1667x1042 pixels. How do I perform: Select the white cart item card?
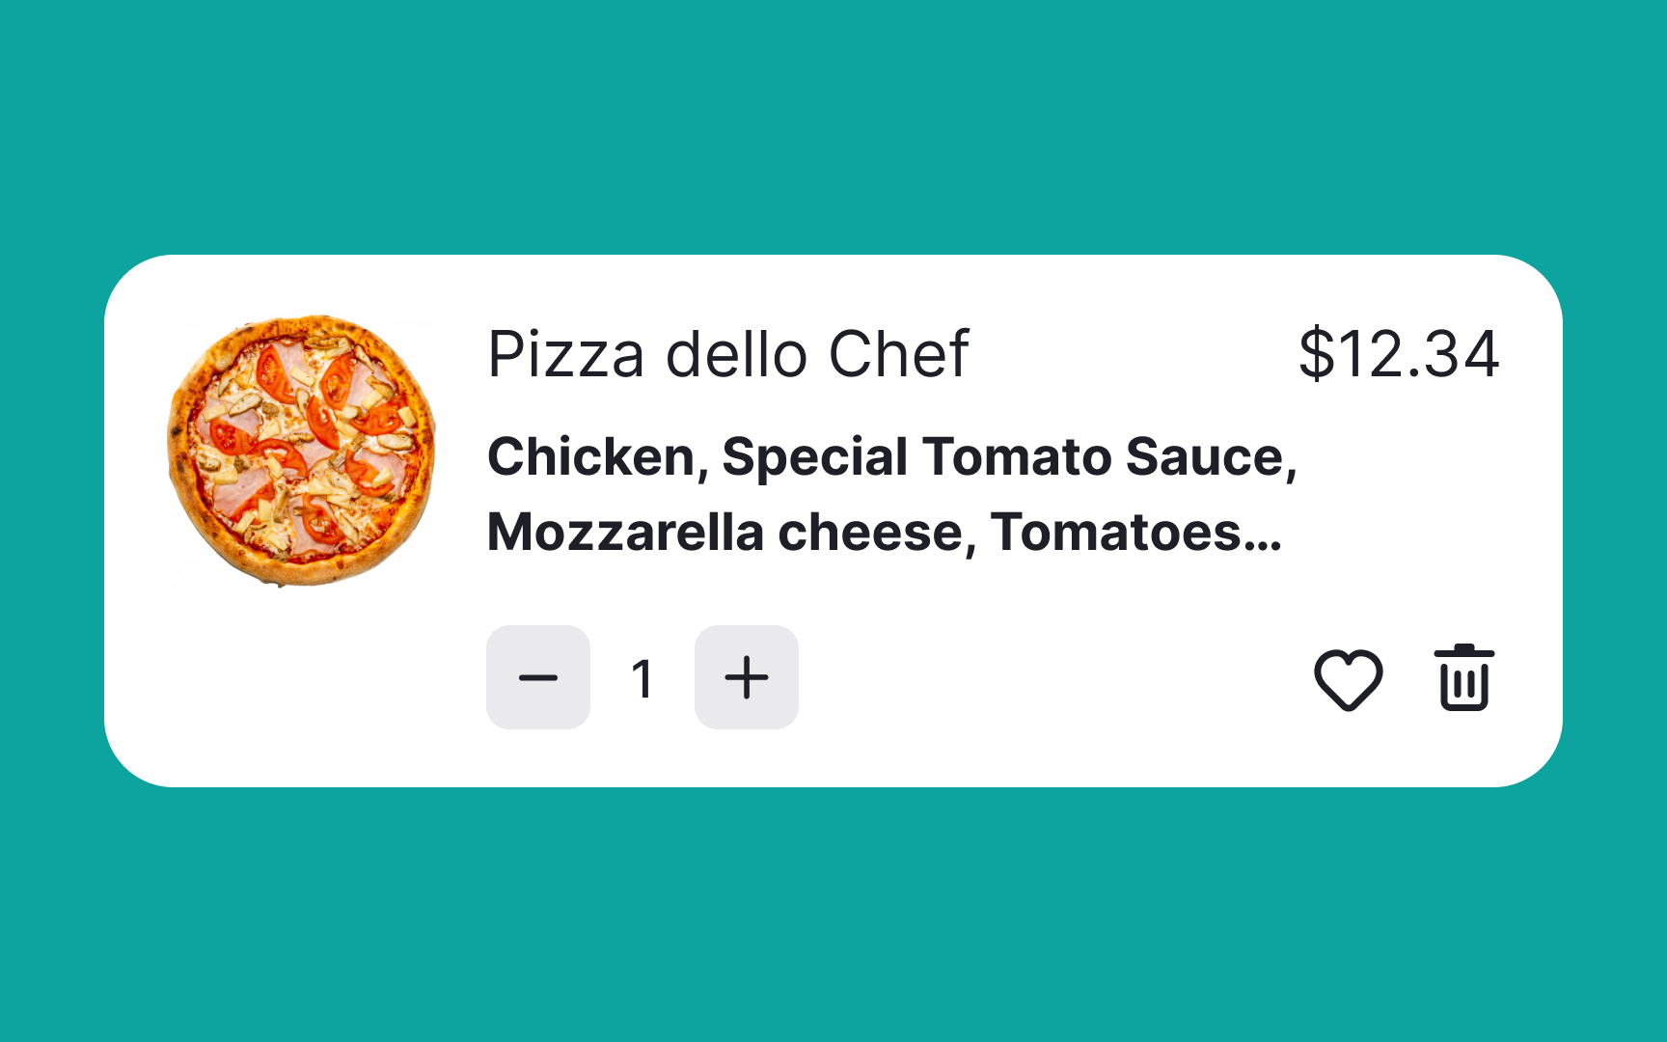click(833, 521)
